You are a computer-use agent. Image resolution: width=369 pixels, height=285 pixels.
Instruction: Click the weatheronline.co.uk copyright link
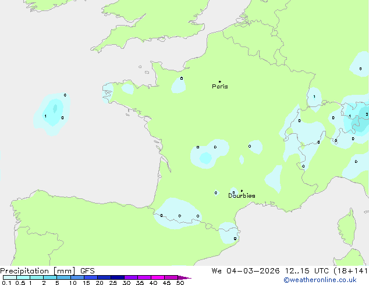coord(320,280)
